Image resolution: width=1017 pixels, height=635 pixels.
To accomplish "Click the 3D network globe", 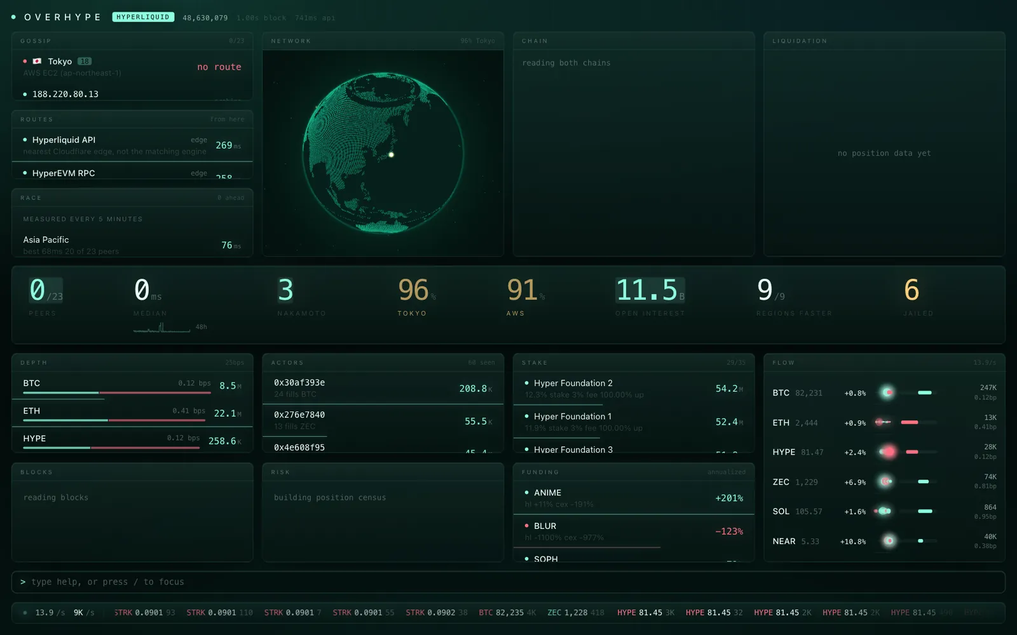I will 383,152.
